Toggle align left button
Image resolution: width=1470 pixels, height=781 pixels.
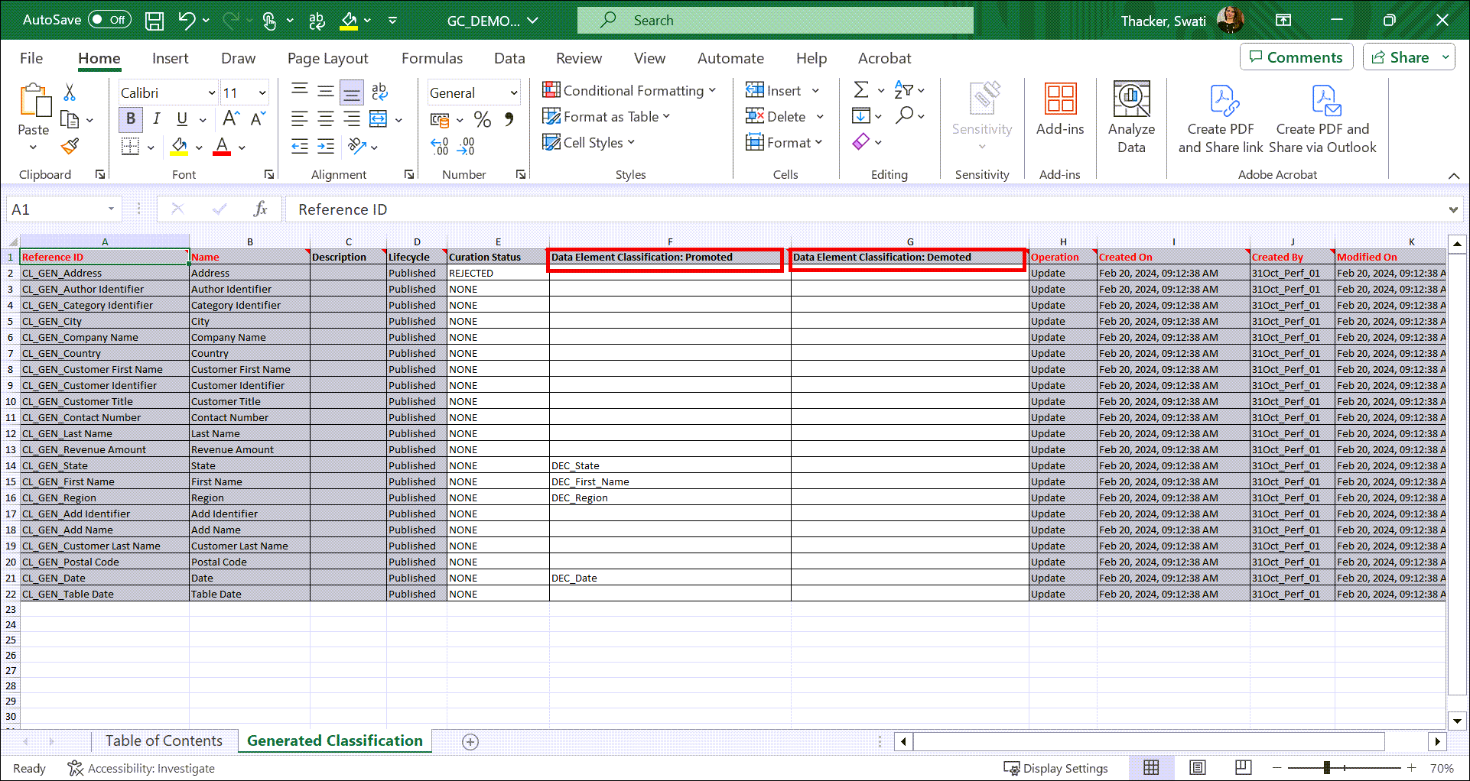(x=300, y=118)
